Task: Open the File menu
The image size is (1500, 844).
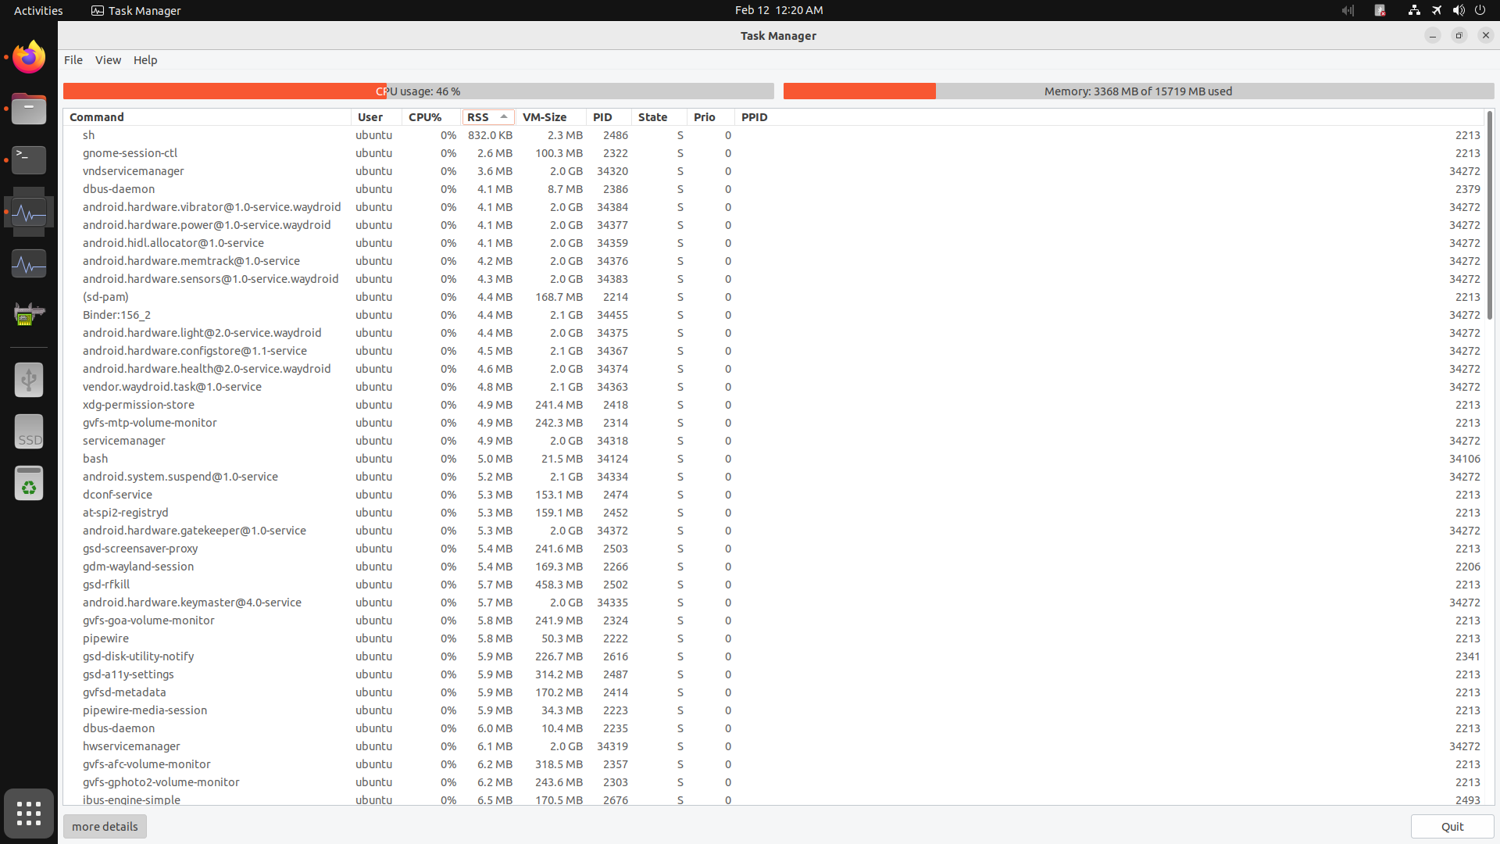Action: [x=73, y=59]
